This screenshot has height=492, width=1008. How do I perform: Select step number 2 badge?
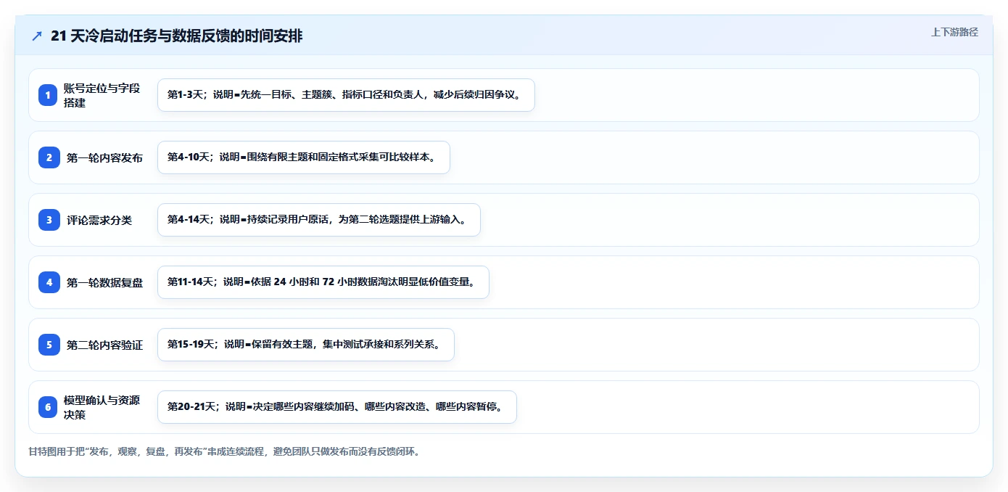click(49, 157)
